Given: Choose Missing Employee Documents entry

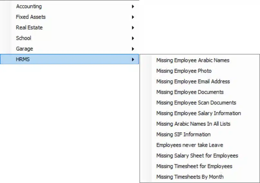Looking at the screenshot, I should 200,92.
